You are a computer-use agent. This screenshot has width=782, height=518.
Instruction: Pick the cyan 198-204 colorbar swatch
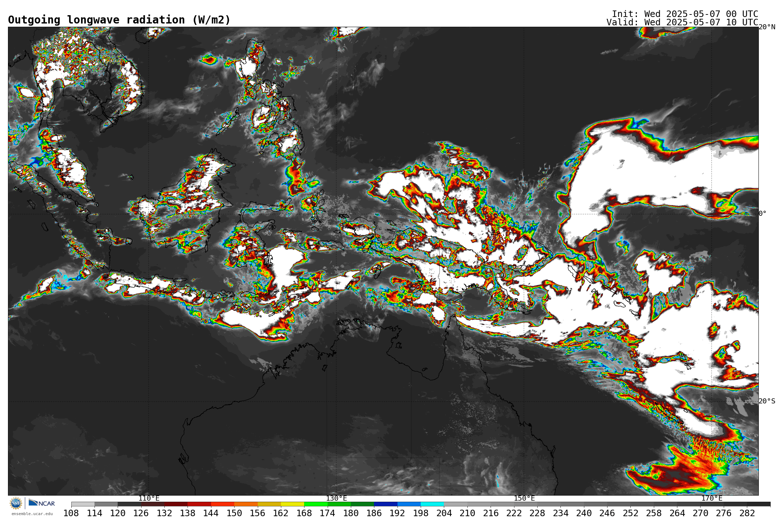(x=432, y=504)
